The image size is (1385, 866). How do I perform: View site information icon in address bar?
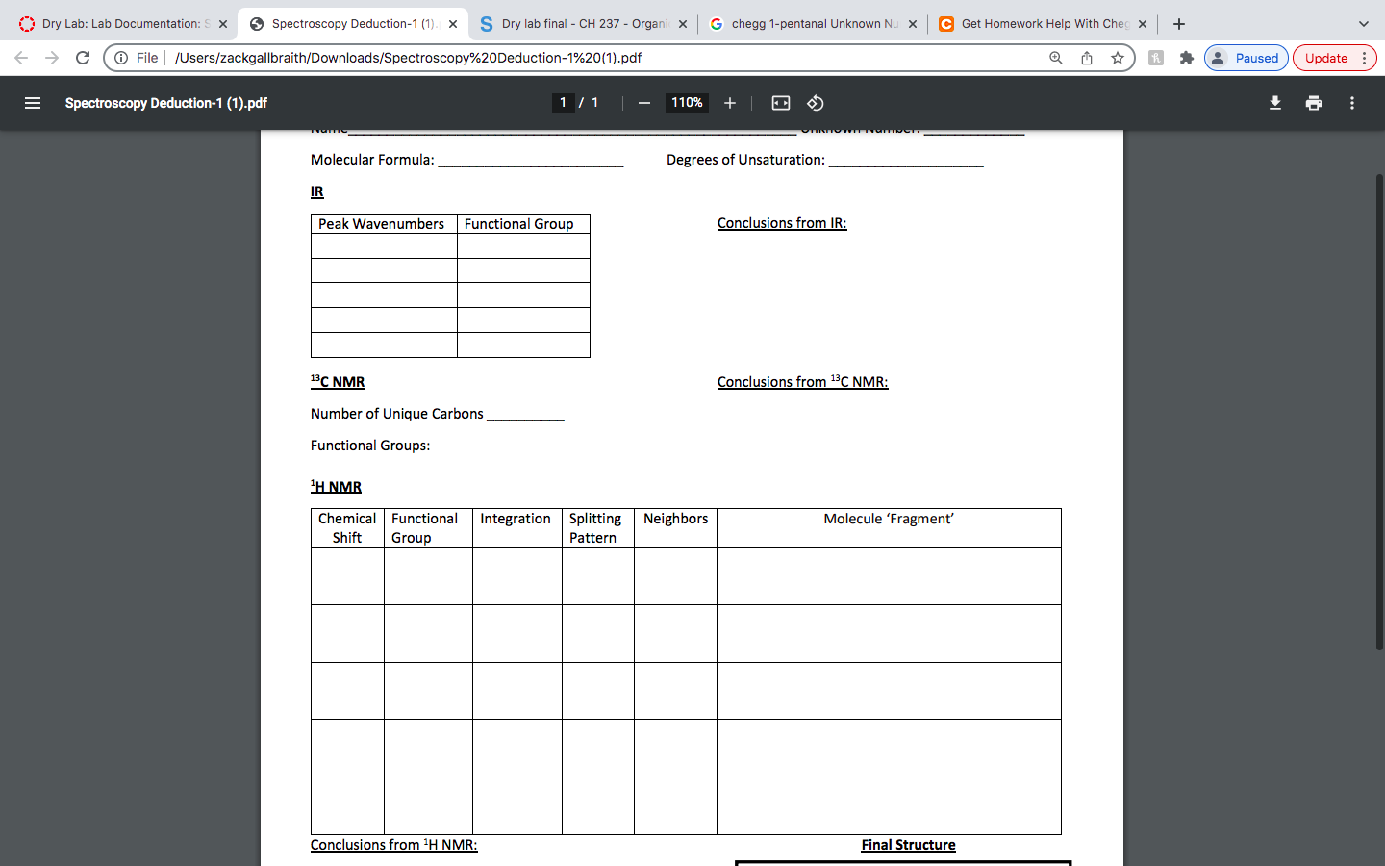121,58
